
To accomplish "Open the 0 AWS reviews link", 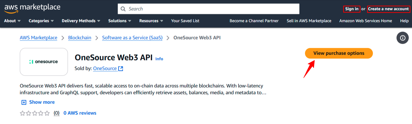I will tap(80, 113).
